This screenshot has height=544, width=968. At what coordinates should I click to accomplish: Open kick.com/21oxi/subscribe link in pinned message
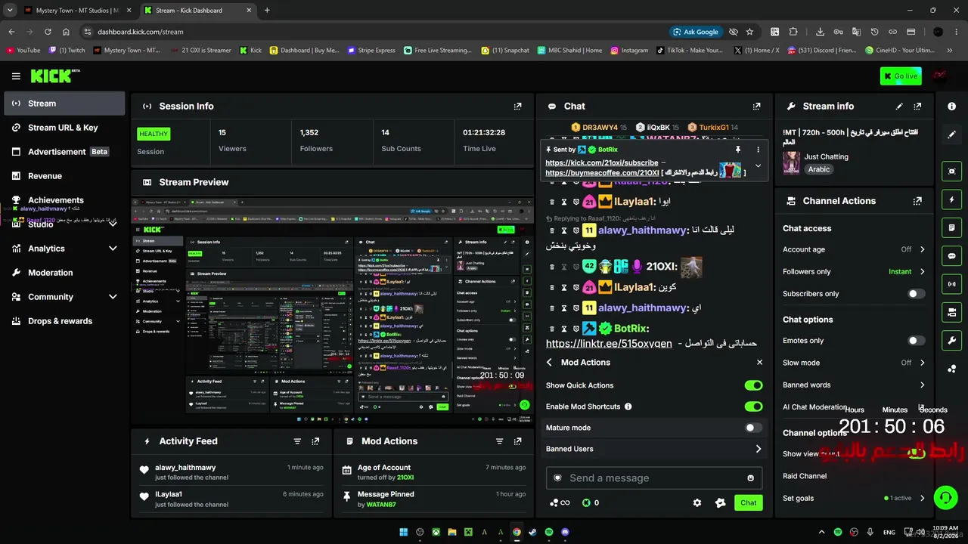click(x=601, y=162)
